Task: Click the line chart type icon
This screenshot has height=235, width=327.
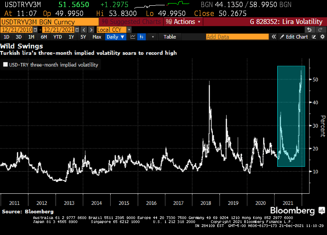Action: point(133,37)
